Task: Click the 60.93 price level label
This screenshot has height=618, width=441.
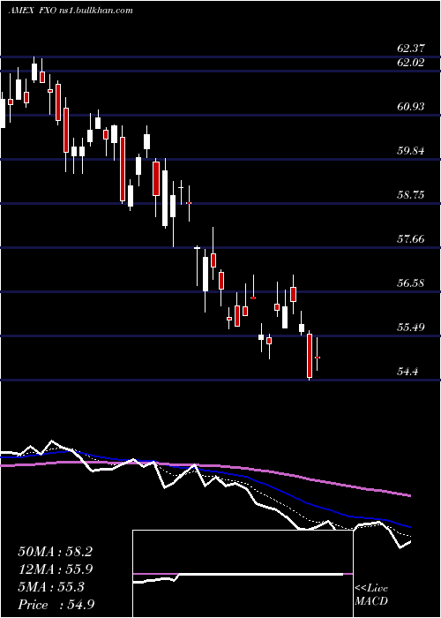Action: [411, 107]
